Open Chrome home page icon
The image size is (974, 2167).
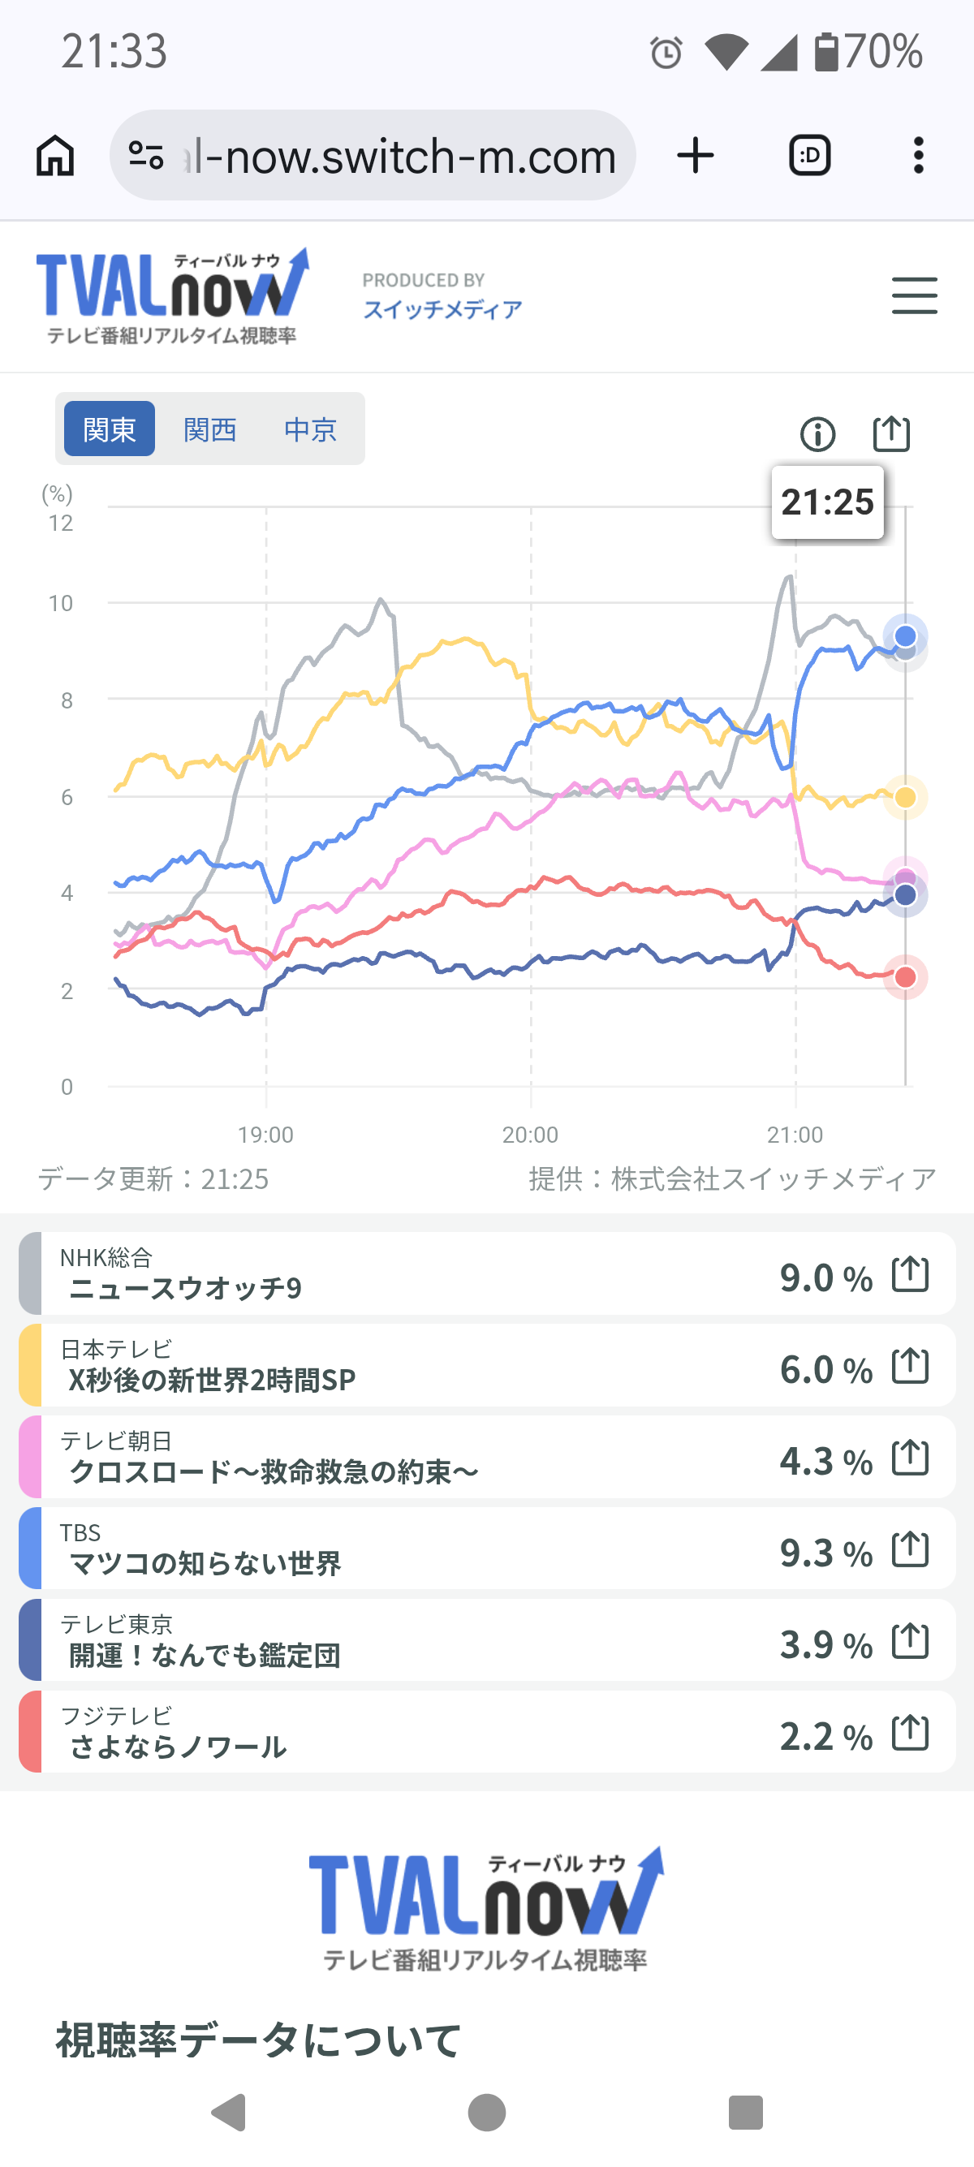pyautogui.click(x=55, y=156)
